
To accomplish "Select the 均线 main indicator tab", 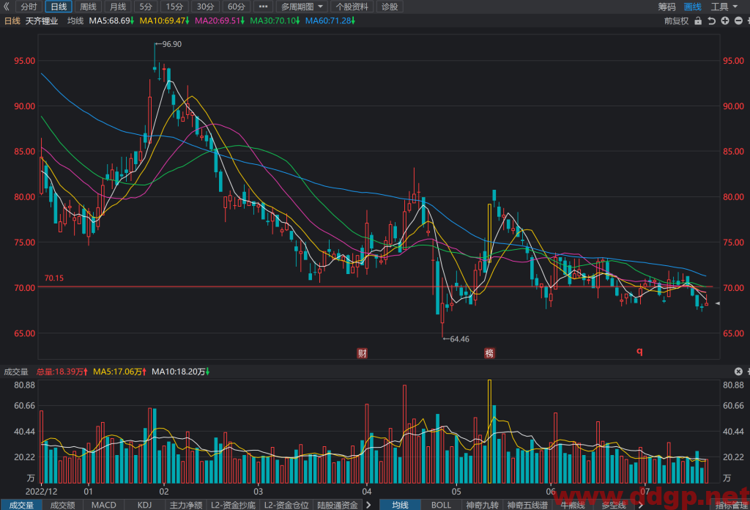I will click(x=401, y=505).
